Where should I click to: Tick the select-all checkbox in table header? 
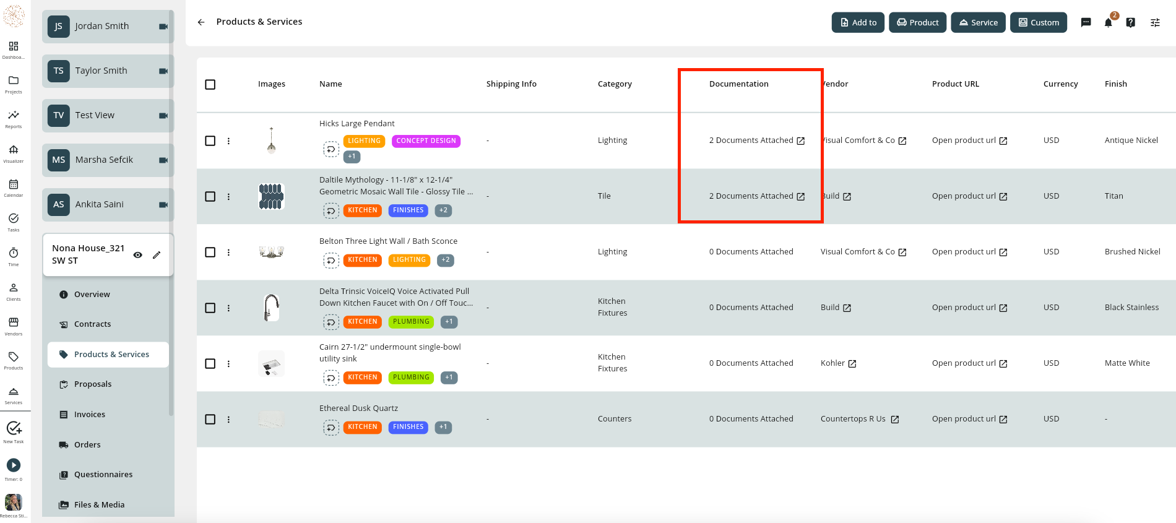tap(210, 84)
